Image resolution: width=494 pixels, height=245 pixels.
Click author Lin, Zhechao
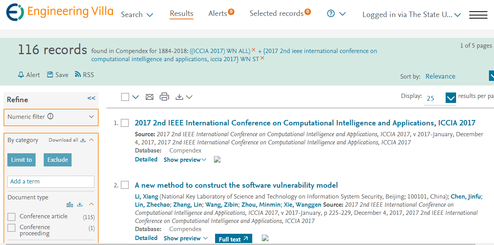coord(152,205)
